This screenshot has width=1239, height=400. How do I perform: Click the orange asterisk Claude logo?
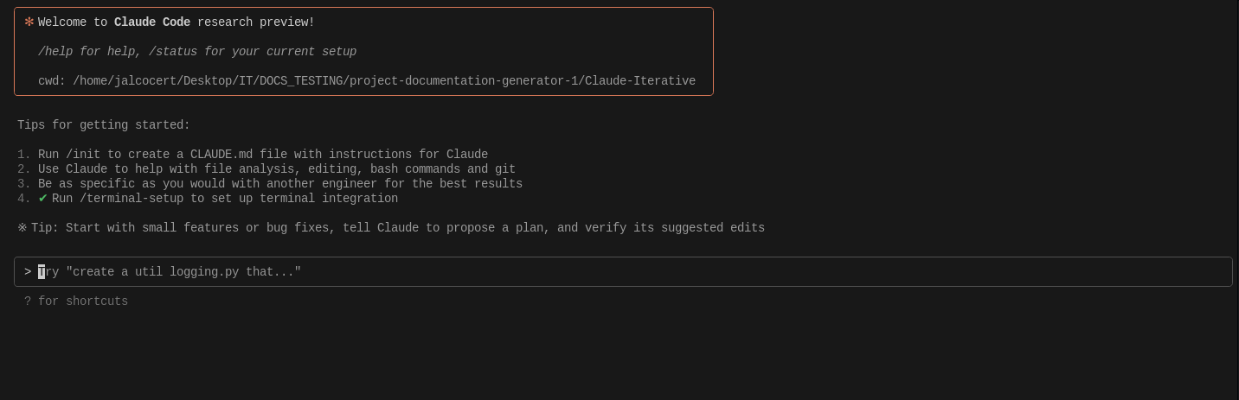point(29,22)
